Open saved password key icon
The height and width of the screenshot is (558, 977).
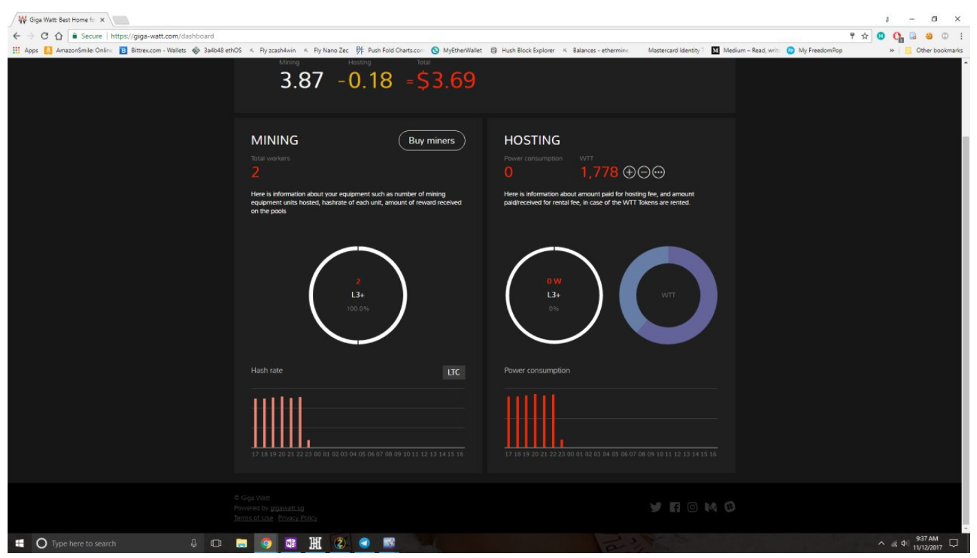tap(853, 36)
